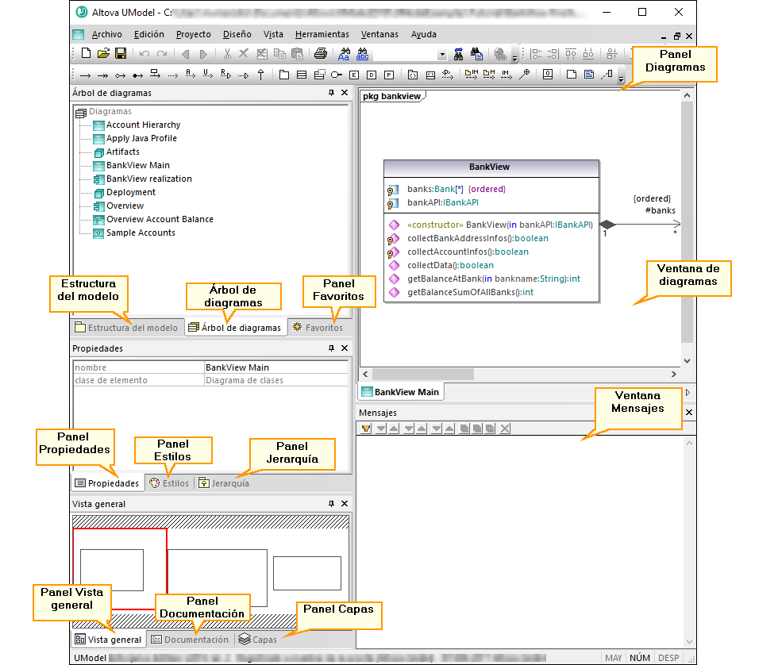Image resolution: width=778 pixels, height=665 pixels.
Task: Select the Interface lollipop tool icon
Action: point(337,75)
